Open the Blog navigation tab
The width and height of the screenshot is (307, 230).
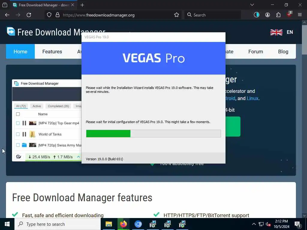coord(283,52)
